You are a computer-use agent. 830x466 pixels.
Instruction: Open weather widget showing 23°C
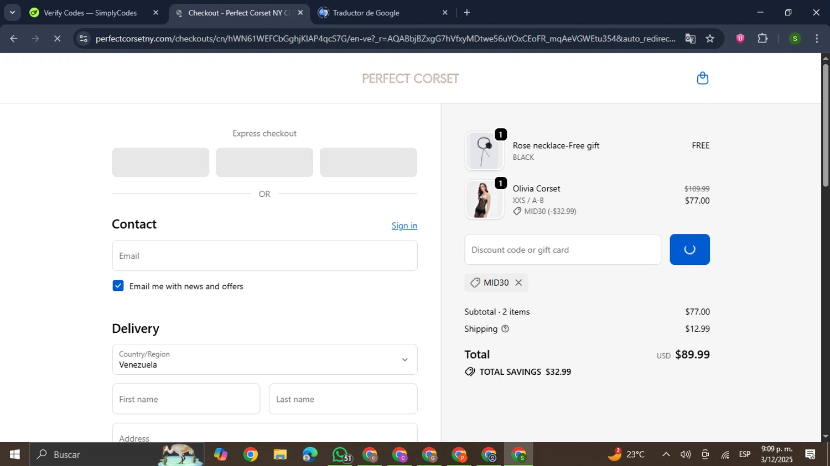tap(626, 454)
